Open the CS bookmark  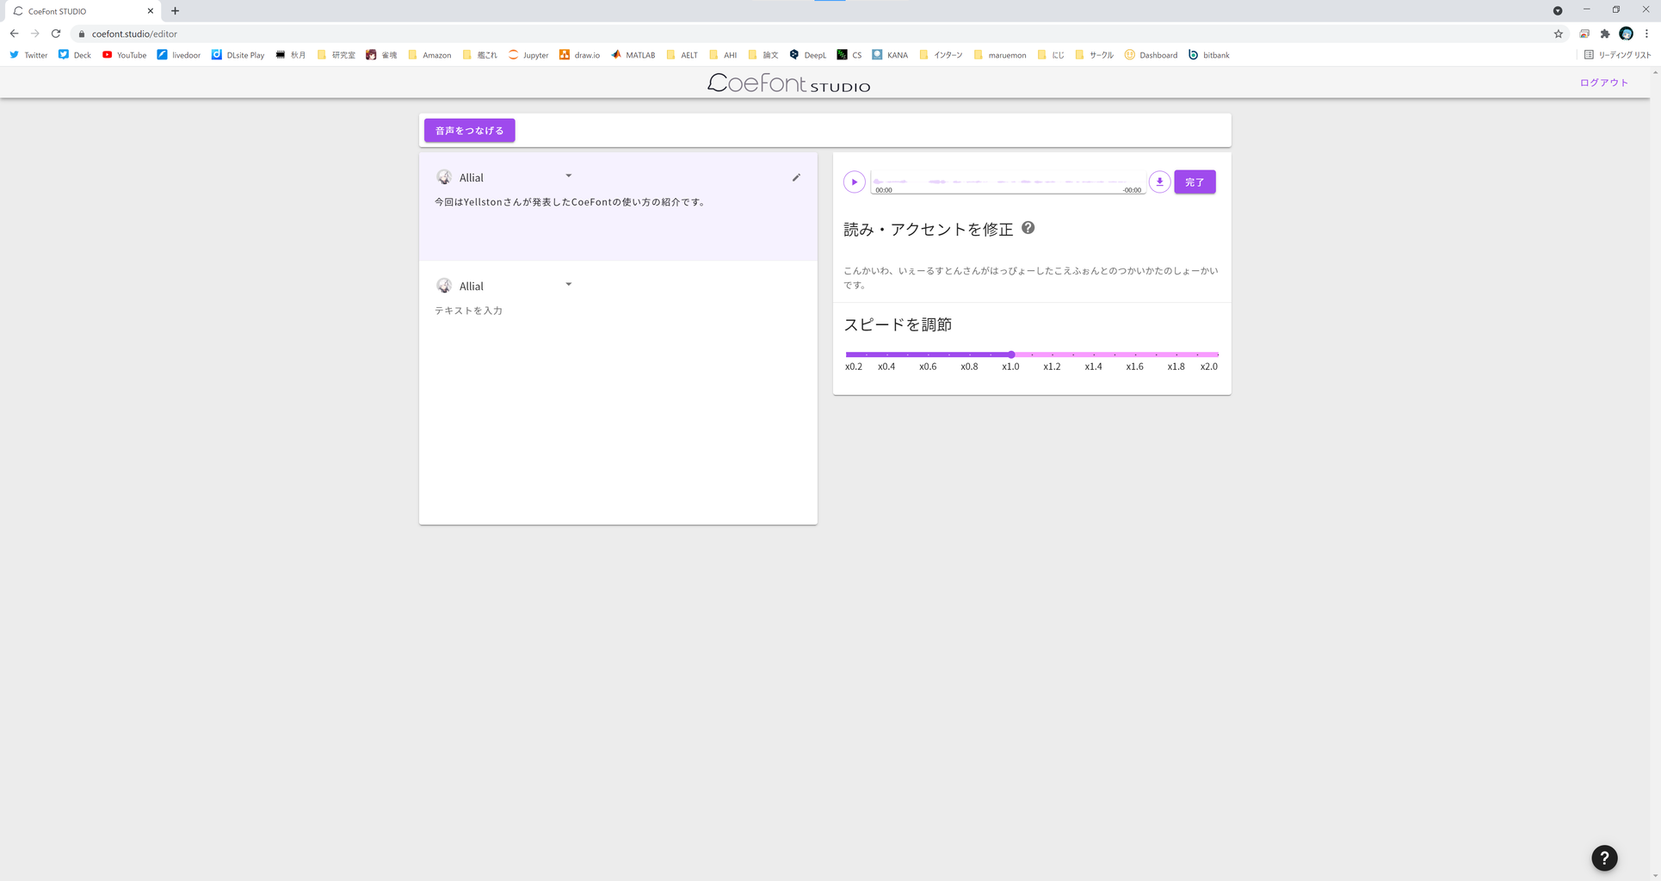click(x=849, y=55)
